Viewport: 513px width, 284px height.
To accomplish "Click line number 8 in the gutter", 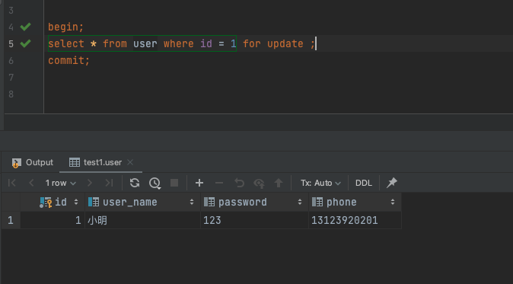I will tap(11, 94).
